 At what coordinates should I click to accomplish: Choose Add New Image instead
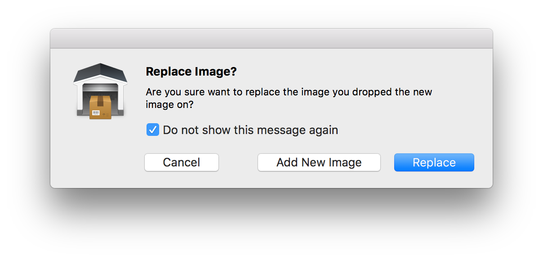(x=319, y=162)
